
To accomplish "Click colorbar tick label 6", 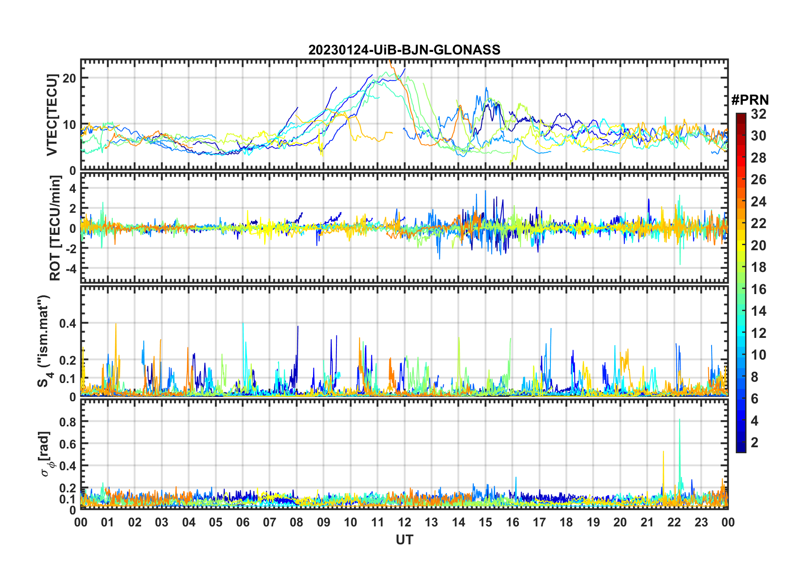I will (x=755, y=399).
